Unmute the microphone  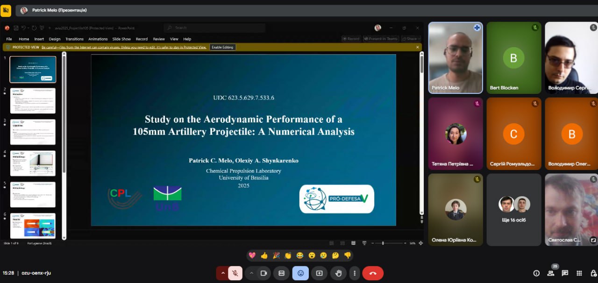point(235,273)
